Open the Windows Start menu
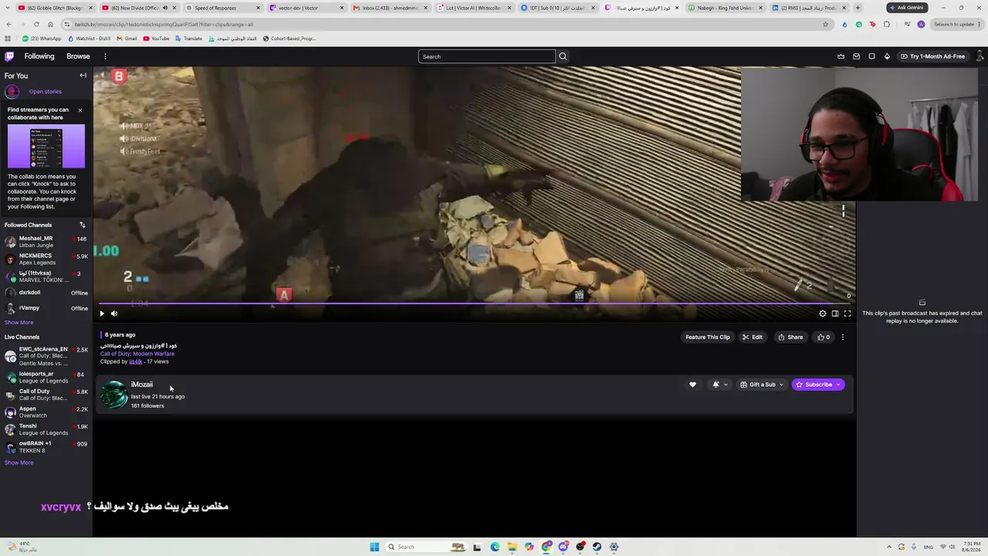 [374, 547]
